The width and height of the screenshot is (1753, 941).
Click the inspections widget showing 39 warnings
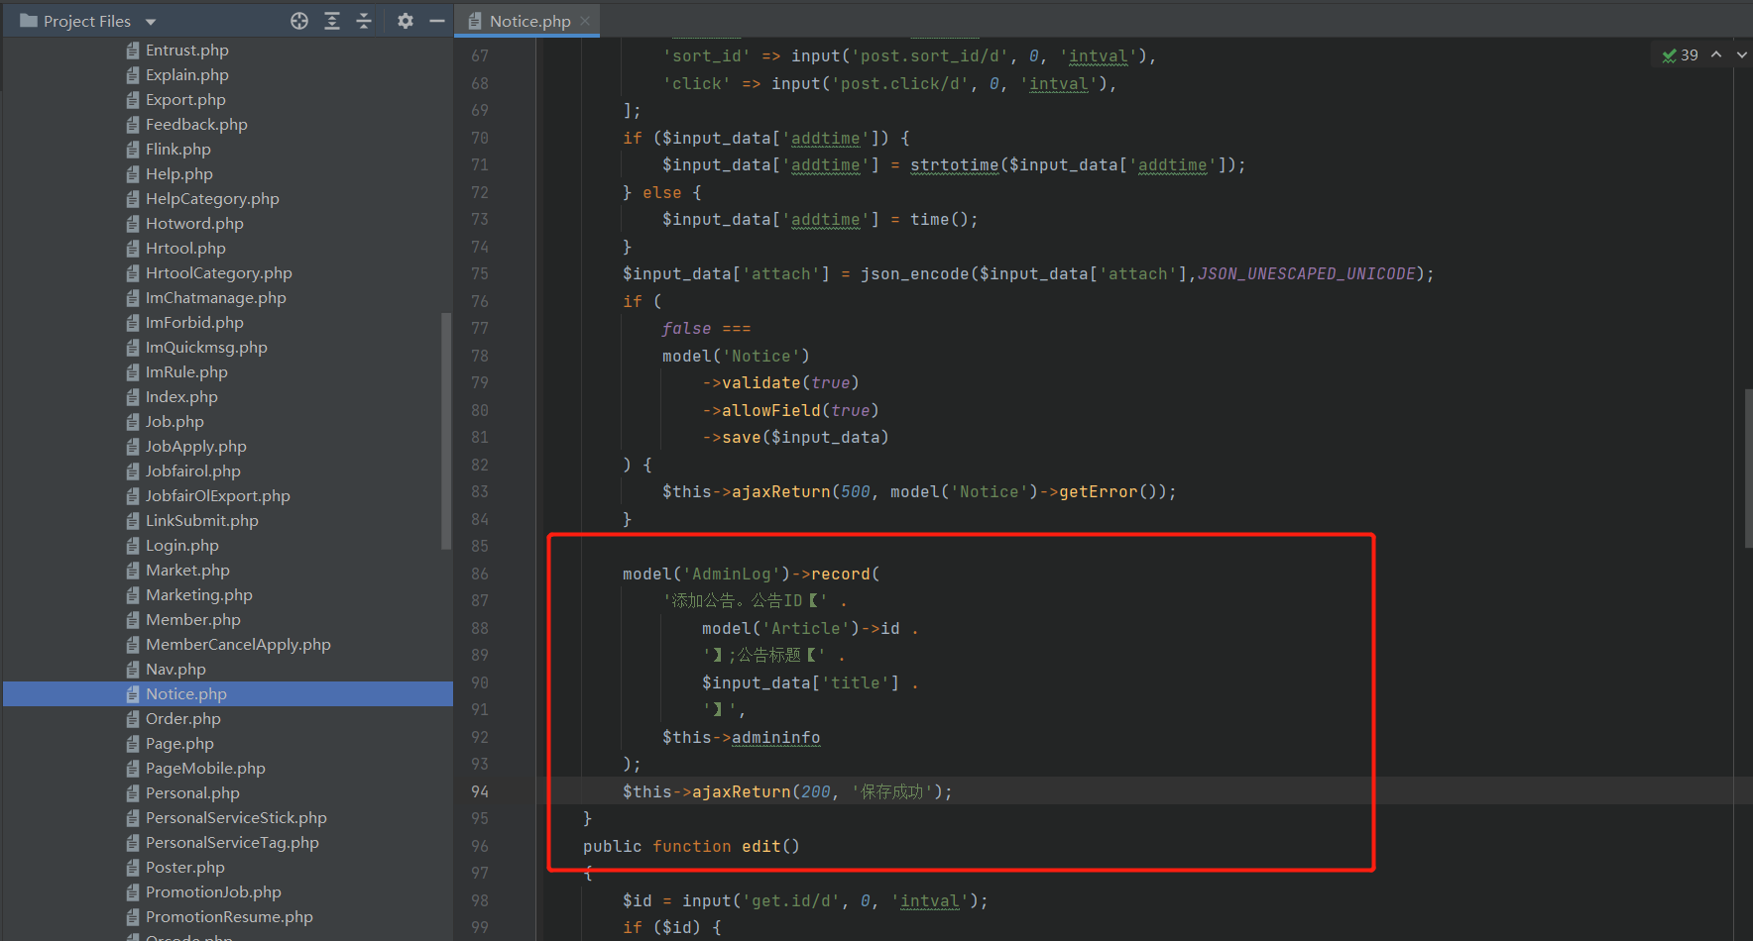[1681, 54]
